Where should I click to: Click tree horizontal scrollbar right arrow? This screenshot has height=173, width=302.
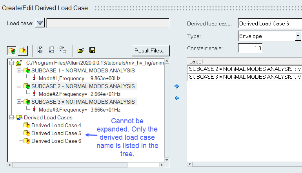(162, 165)
